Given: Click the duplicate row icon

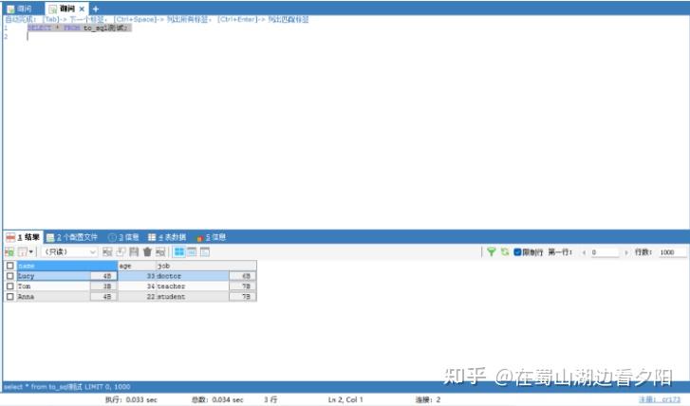Looking at the screenshot, I should pos(121,252).
